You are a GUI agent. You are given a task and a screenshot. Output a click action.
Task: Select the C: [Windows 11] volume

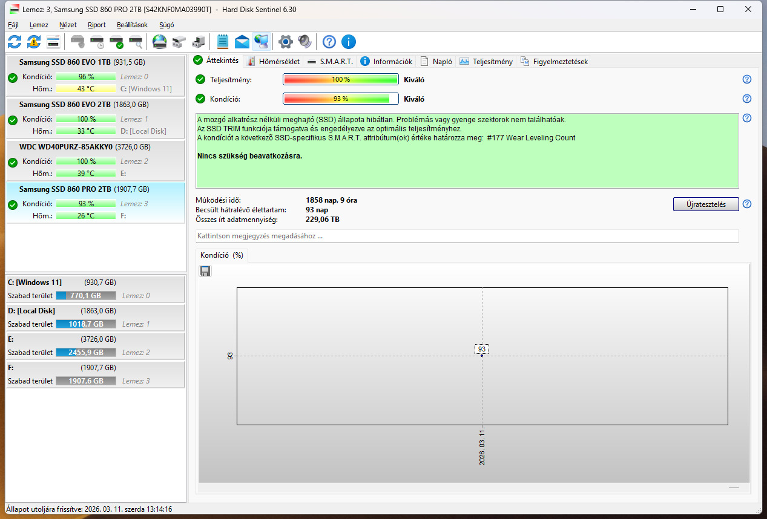tap(95, 289)
